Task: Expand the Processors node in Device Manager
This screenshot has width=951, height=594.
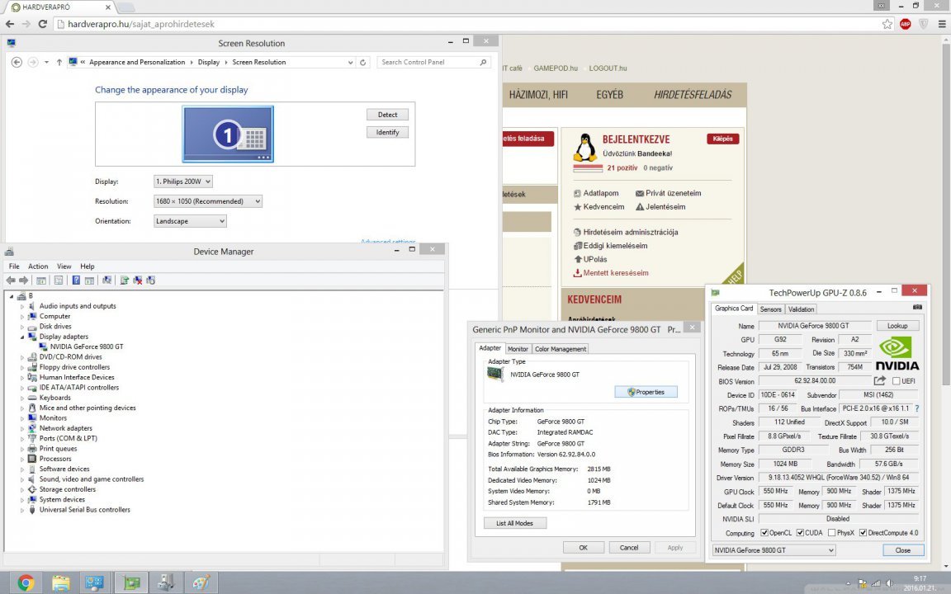Action: pos(22,460)
